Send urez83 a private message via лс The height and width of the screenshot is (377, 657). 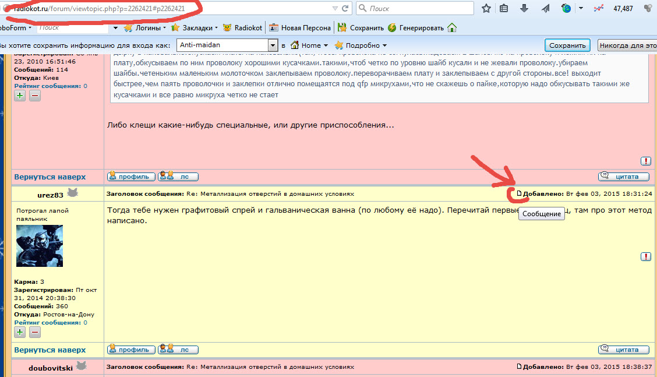(178, 350)
